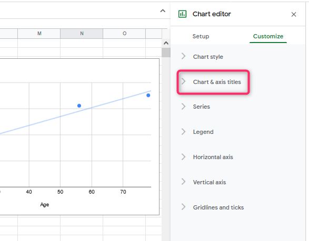Expand the Horizontal axis chevron

coord(184,157)
